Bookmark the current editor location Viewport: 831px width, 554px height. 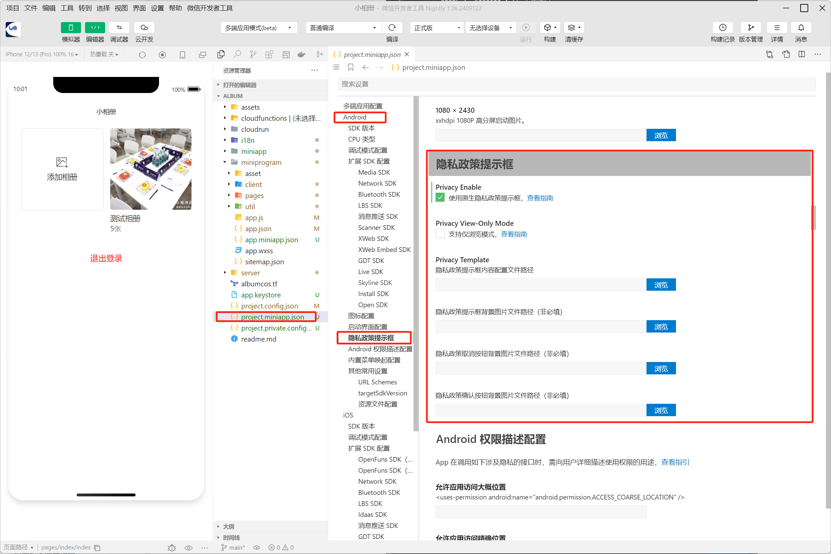pyautogui.click(x=351, y=67)
